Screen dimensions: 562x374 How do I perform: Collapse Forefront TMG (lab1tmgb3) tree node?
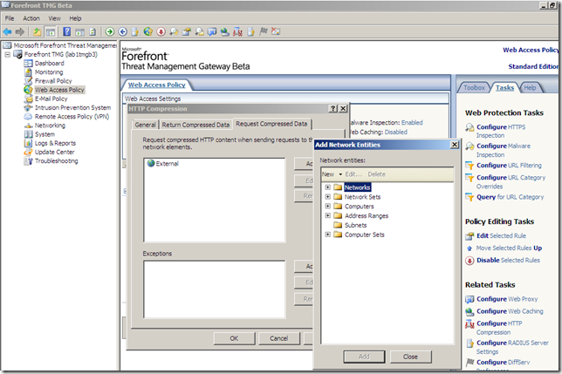[x=7, y=55]
